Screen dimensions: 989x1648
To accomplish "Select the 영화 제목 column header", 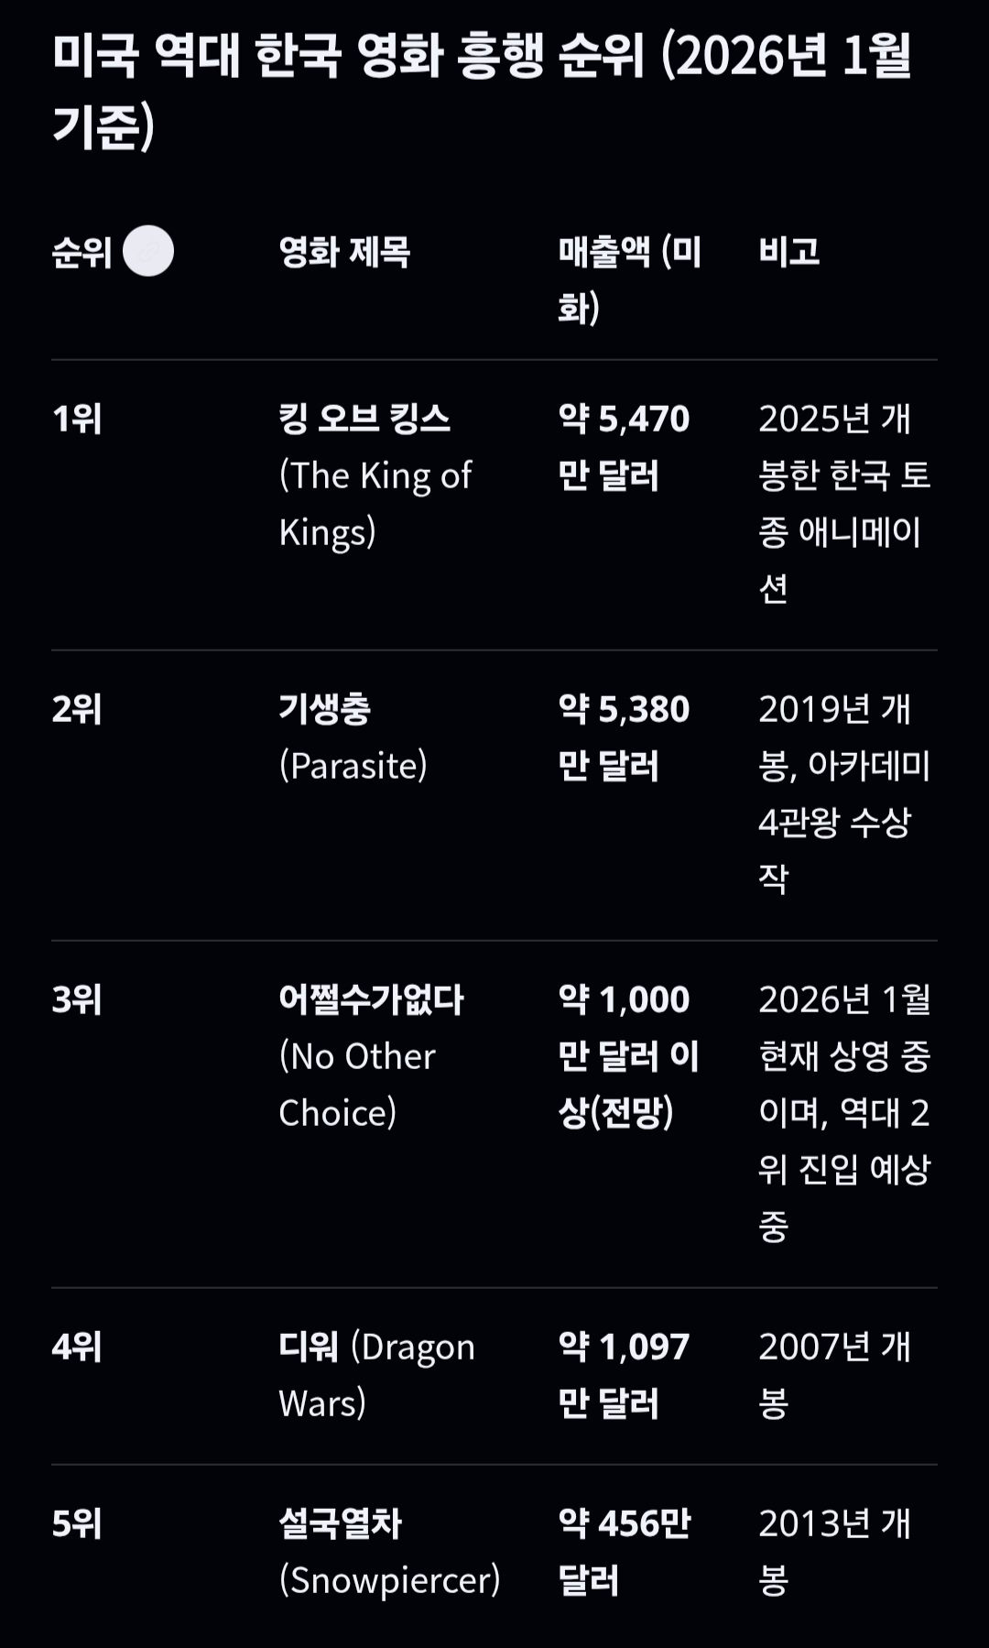I will [344, 252].
